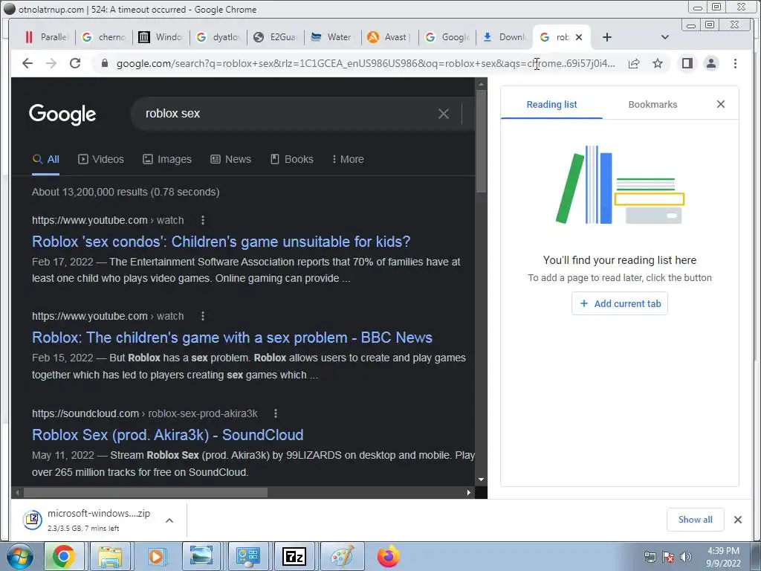Expand the More filters menu

tap(348, 159)
